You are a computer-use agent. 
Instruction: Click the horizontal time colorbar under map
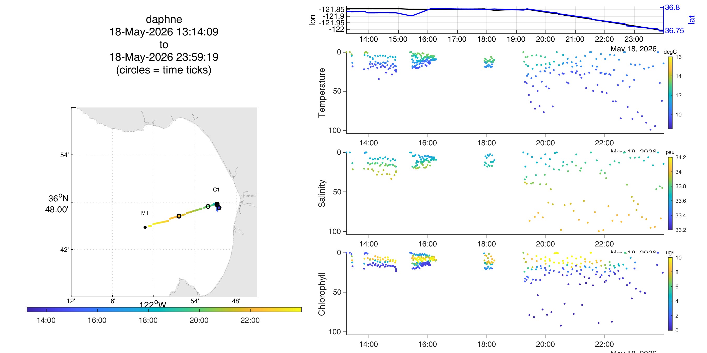click(x=164, y=309)
